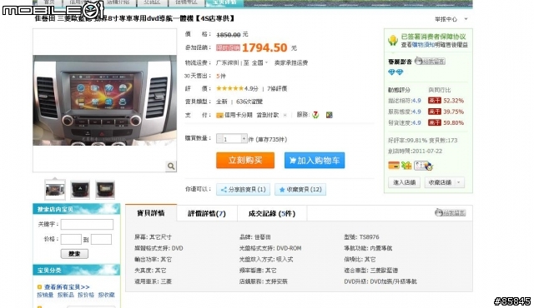The height and width of the screenshot is (308, 534).
Task: Click the 進入店鋪 enter shop button
Action: point(404,182)
